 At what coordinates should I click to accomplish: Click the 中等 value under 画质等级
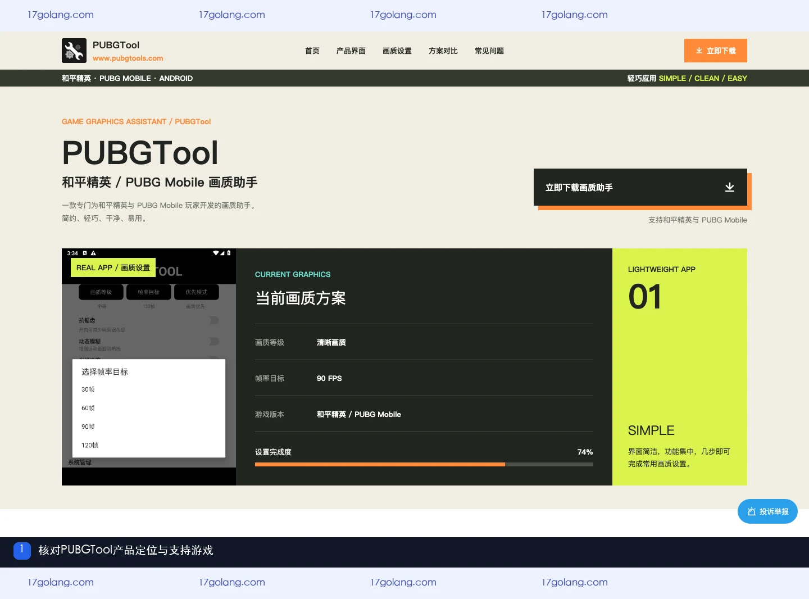point(102,306)
